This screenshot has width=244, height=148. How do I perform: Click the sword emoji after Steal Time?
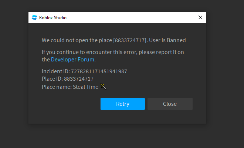point(103,87)
